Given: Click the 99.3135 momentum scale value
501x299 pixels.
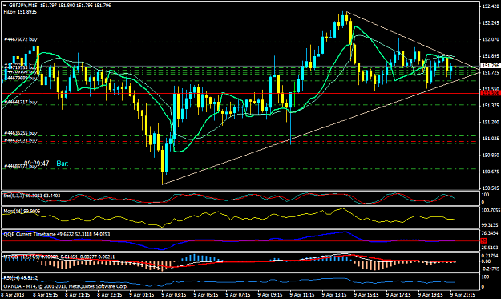Looking at the screenshot, I should click(x=491, y=225).
